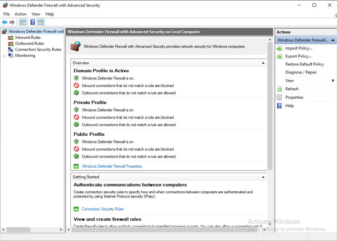Viewport: 337px width, 241px height.
Task: Collapse the Windows Defender Firewall actions group
Action: [333, 40]
